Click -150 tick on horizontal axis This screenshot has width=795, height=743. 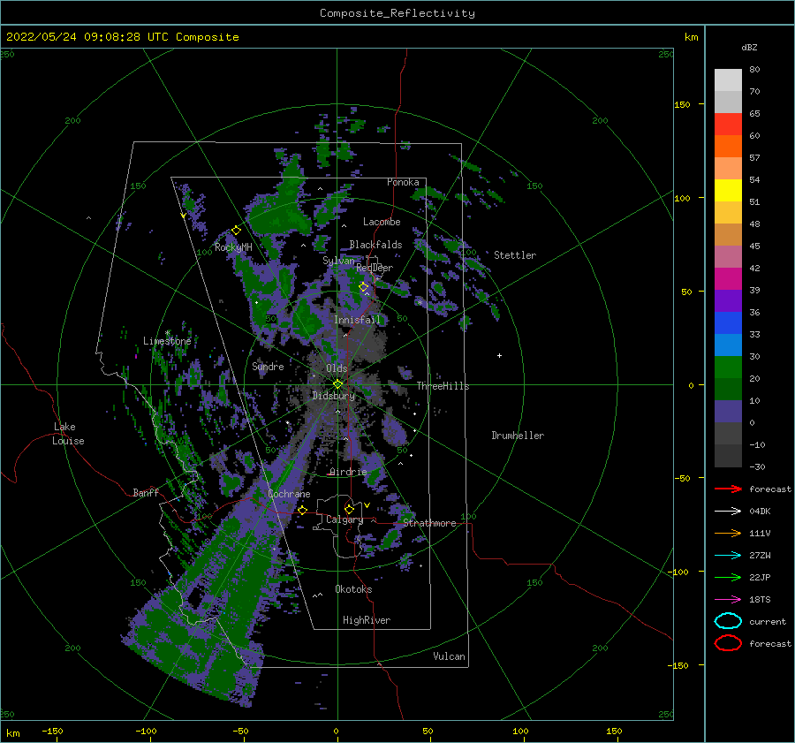coord(52,732)
